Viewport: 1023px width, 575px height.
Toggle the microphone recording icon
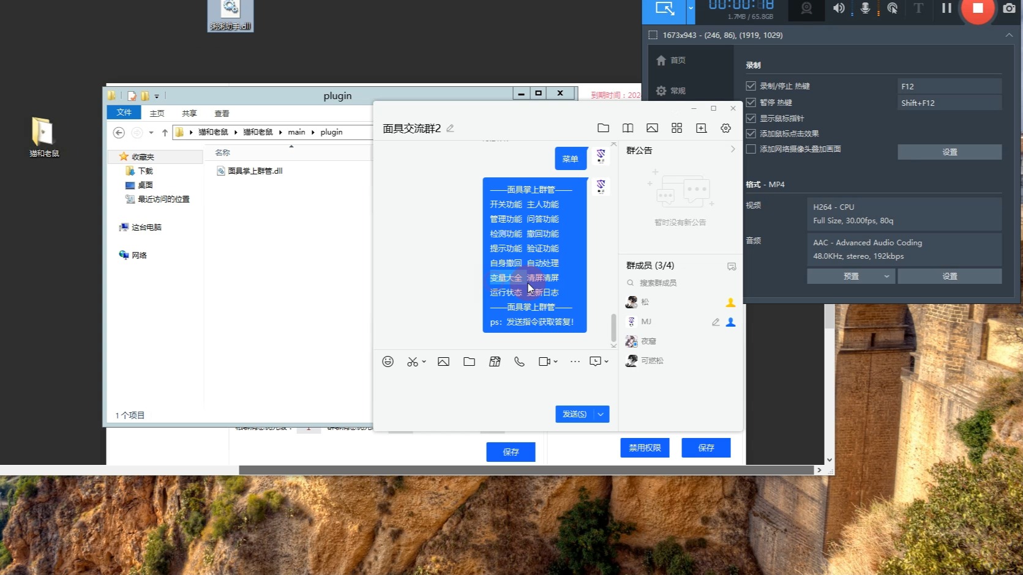coord(866,8)
